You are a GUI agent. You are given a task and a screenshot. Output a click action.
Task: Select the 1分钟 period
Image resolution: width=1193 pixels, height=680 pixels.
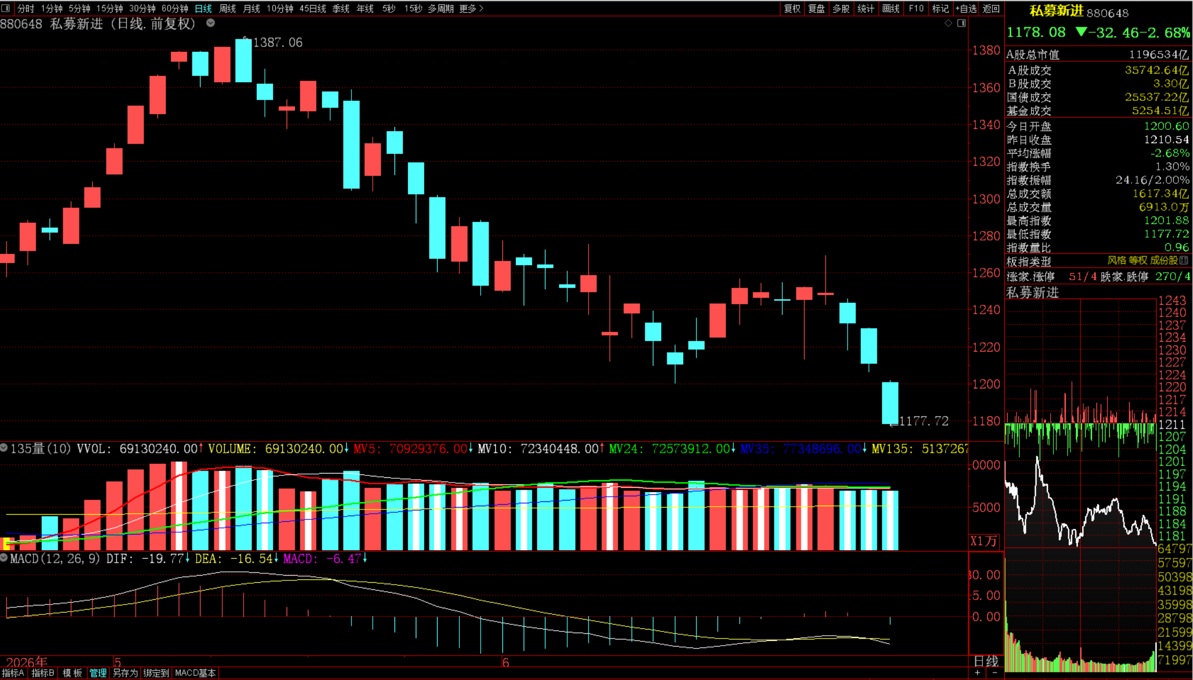point(52,9)
